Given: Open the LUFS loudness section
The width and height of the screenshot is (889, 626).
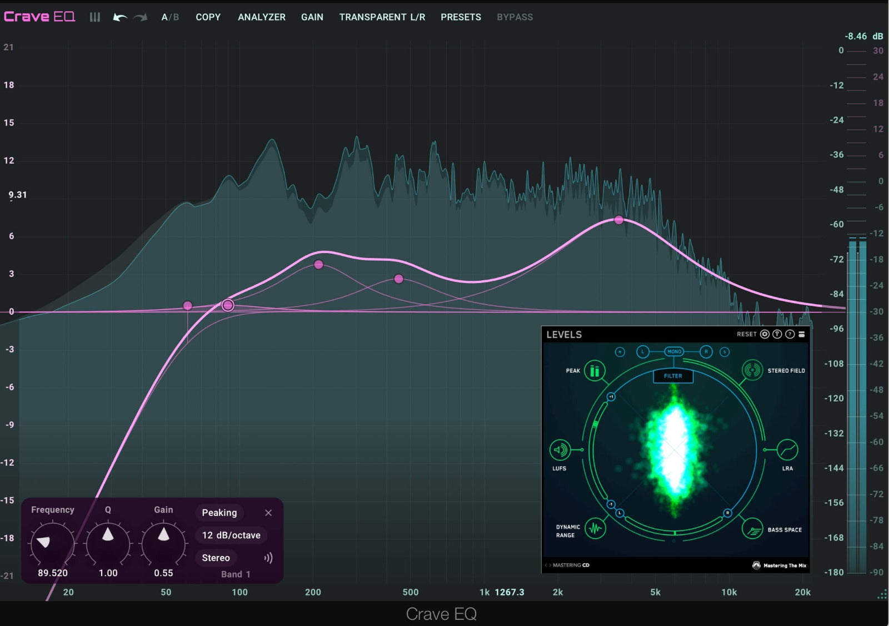Looking at the screenshot, I should [560, 450].
